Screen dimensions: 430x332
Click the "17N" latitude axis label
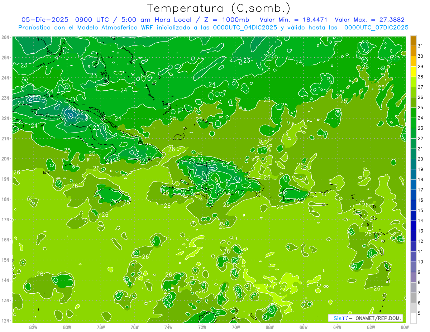tap(5, 219)
